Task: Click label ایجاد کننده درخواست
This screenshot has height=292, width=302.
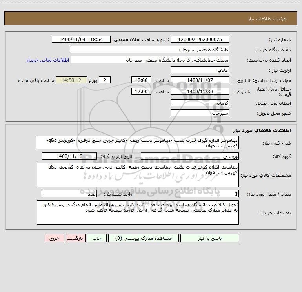Action: tap(269, 60)
